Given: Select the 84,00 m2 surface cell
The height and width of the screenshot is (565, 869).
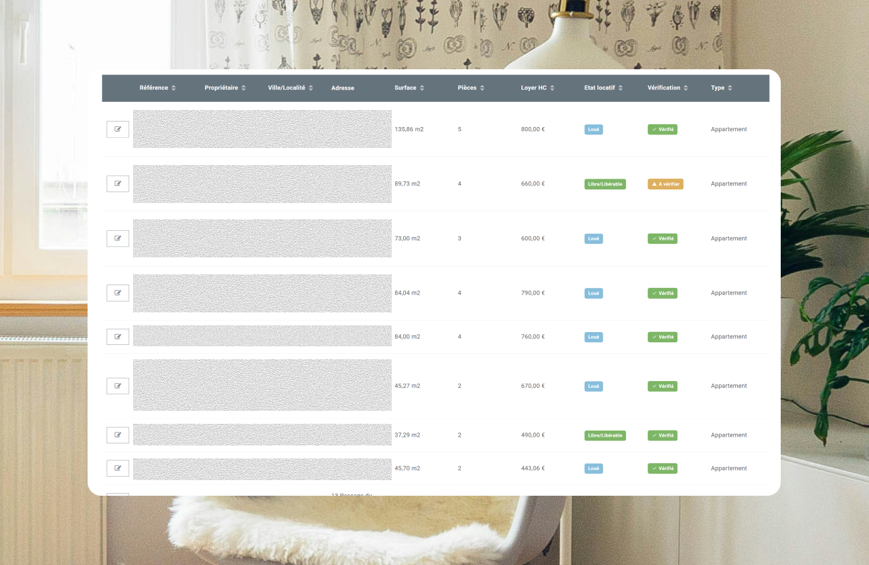Looking at the screenshot, I should tap(407, 337).
